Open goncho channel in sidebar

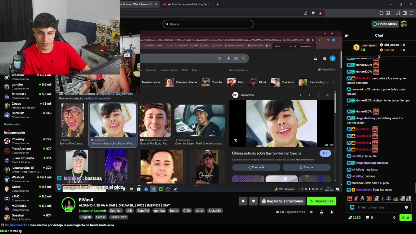[28, 86]
